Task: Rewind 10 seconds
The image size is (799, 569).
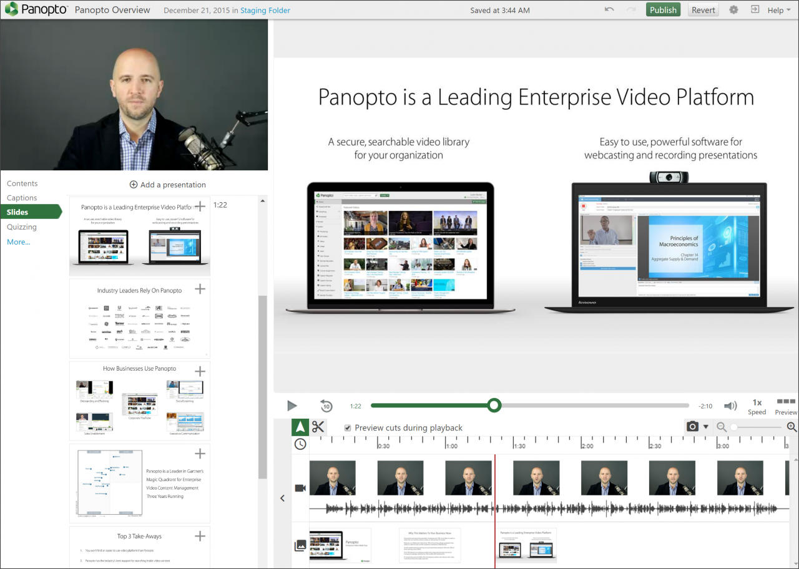Action: pos(326,406)
